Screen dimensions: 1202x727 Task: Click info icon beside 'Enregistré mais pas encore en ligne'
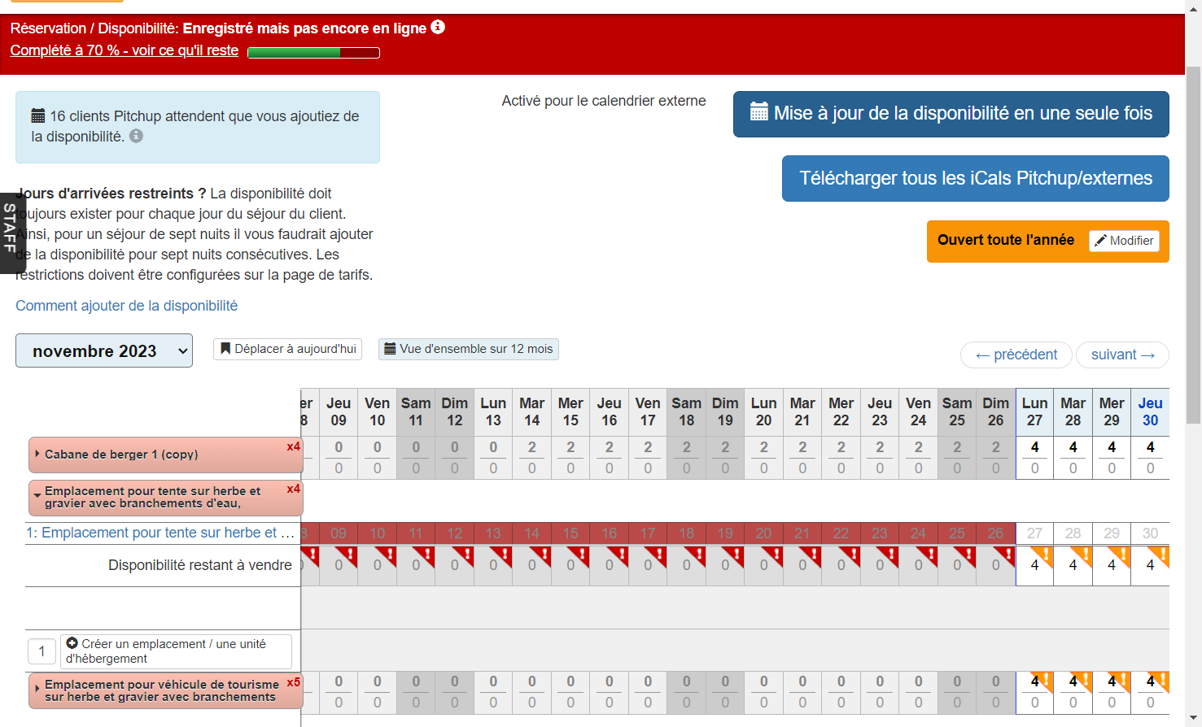point(438,27)
